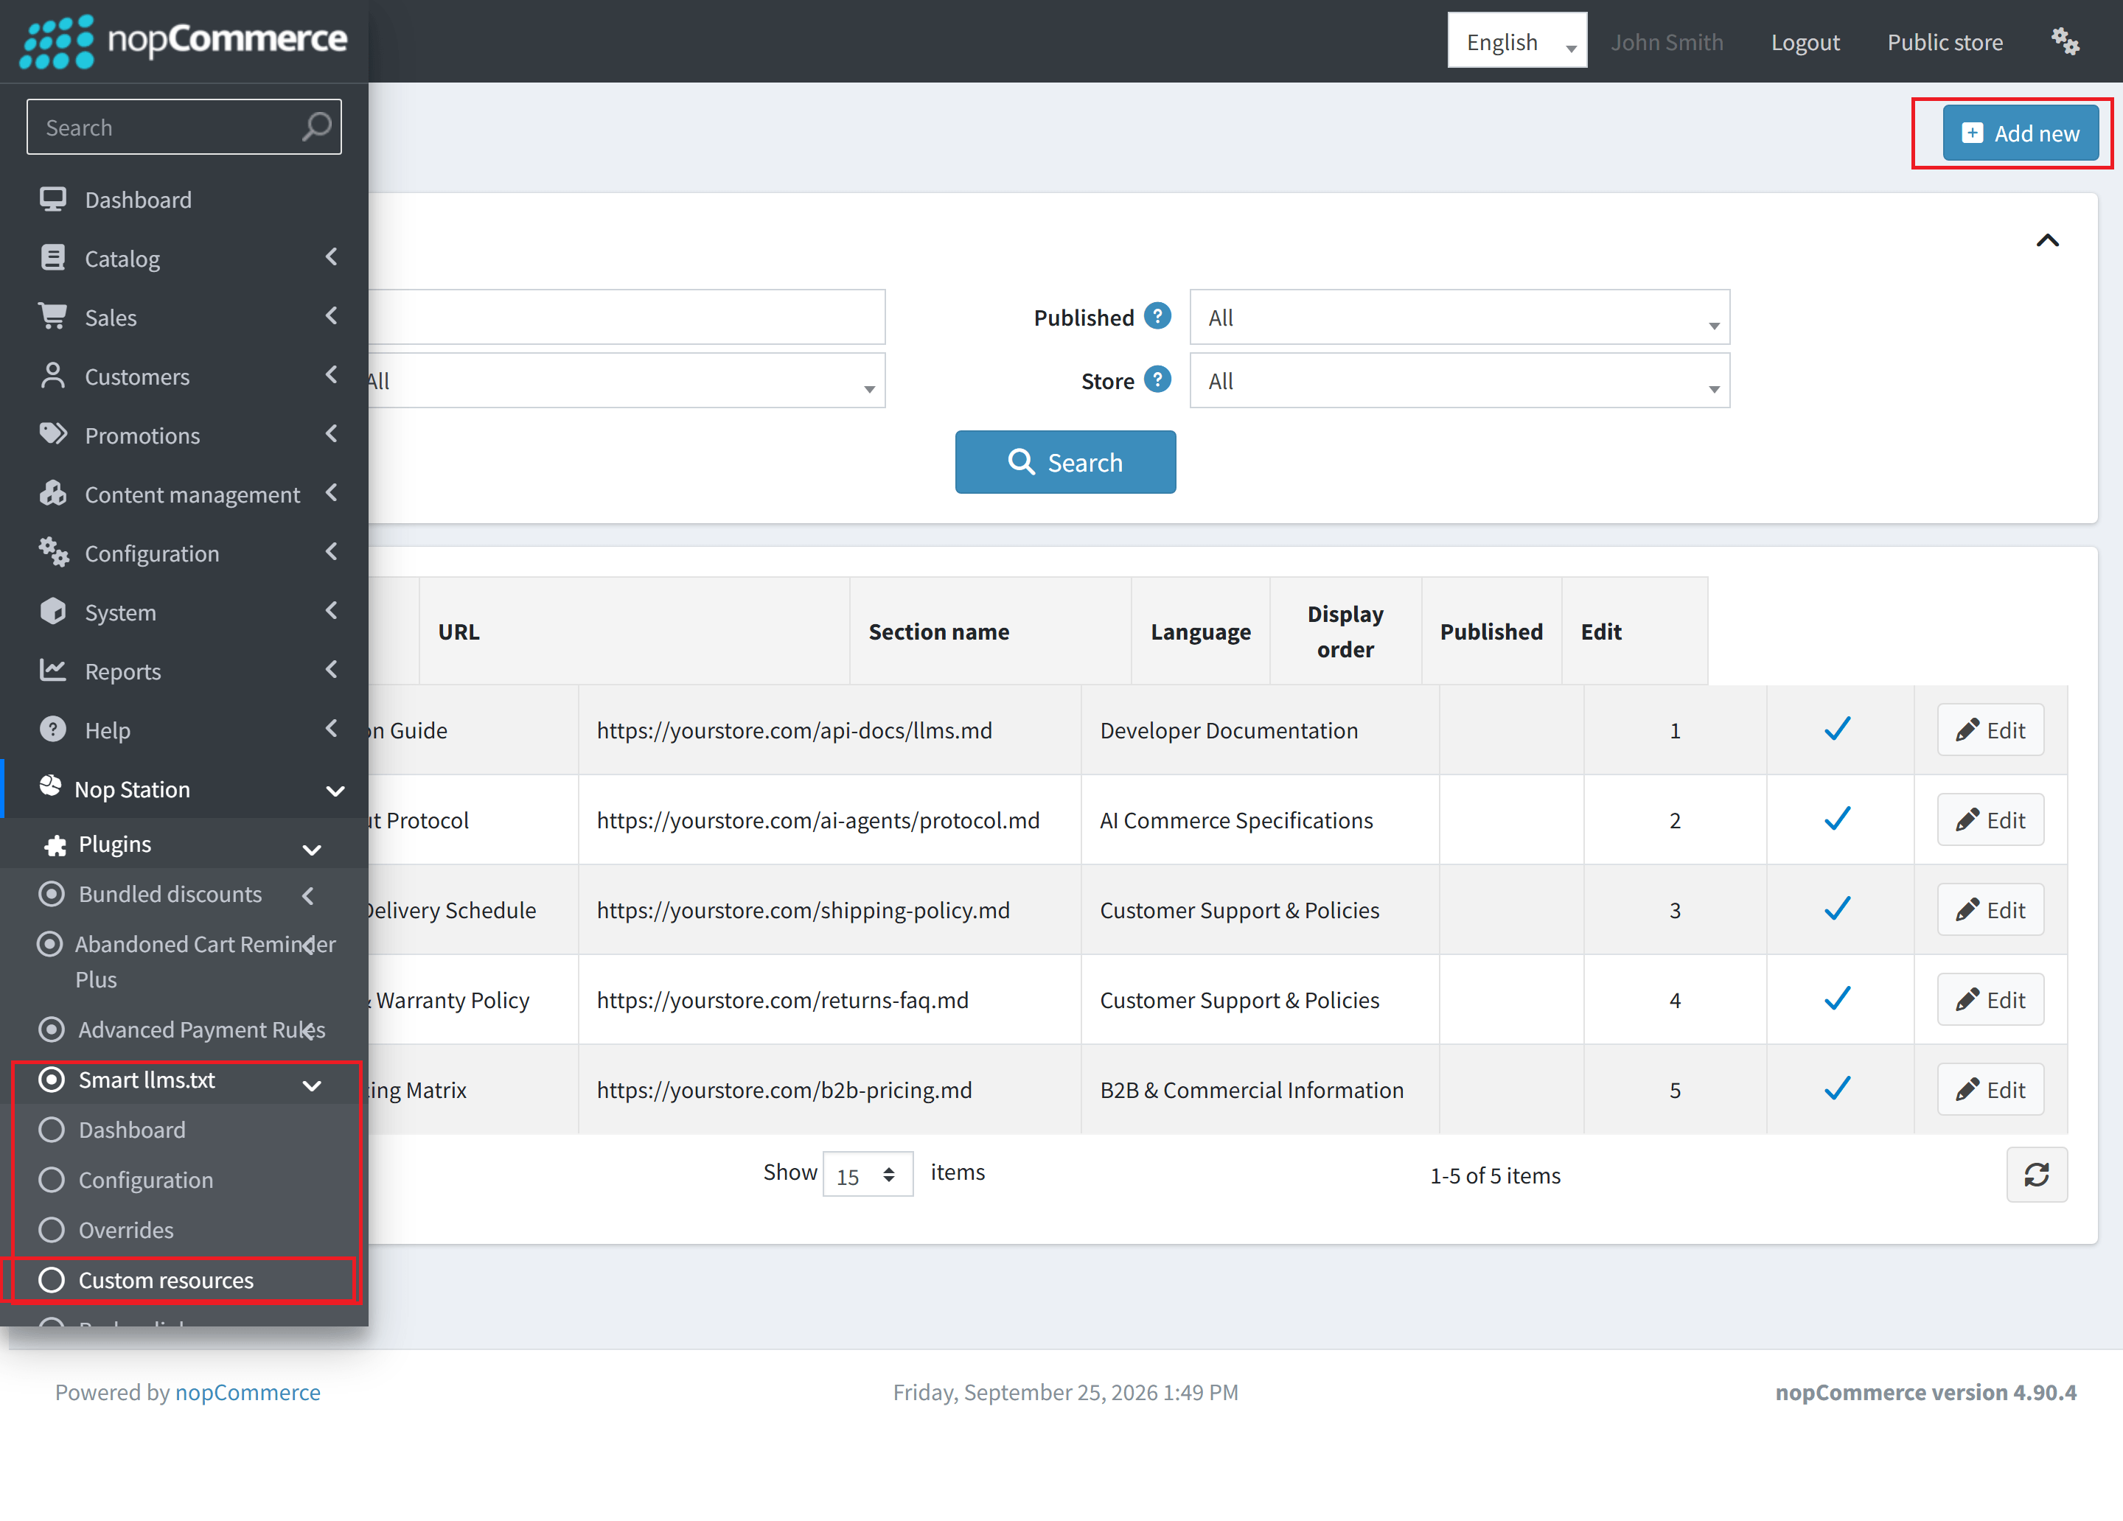Collapse the search panel with chevron
This screenshot has height=1521, width=2123.
coord(2047,240)
